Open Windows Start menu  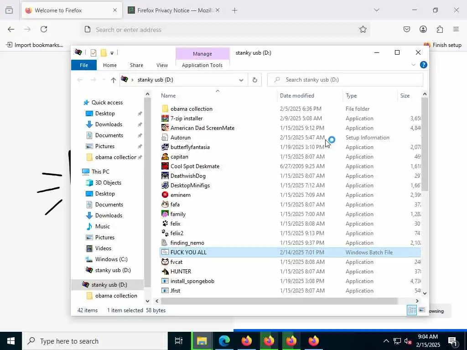click(x=11, y=341)
